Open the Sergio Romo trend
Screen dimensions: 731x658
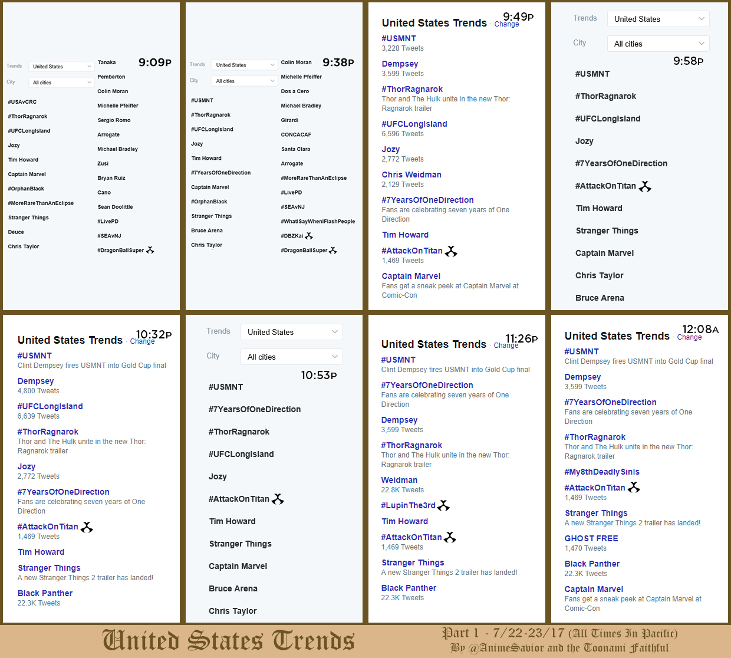pyautogui.click(x=114, y=120)
